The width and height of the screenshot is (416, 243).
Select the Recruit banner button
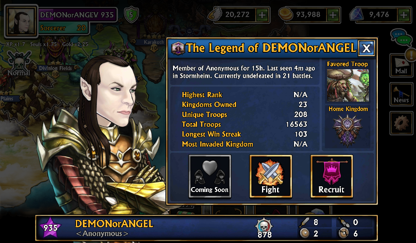coord(331,176)
